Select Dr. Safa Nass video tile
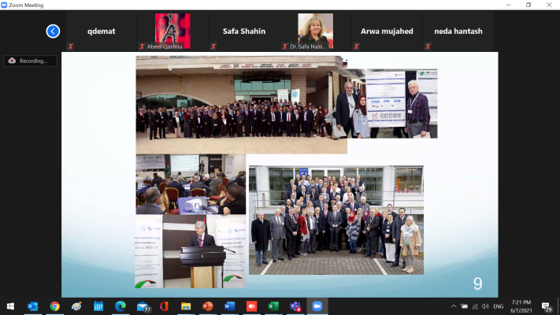Image resolution: width=560 pixels, height=315 pixels. (x=313, y=31)
